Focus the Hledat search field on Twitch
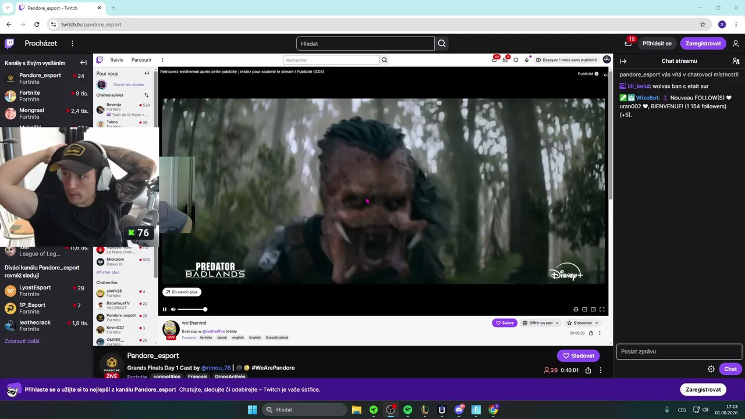This screenshot has height=419, width=745. tap(366, 44)
